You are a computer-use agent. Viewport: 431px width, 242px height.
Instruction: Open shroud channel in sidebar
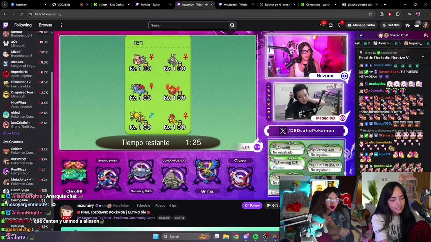pyautogui.click(x=26, y=34)
